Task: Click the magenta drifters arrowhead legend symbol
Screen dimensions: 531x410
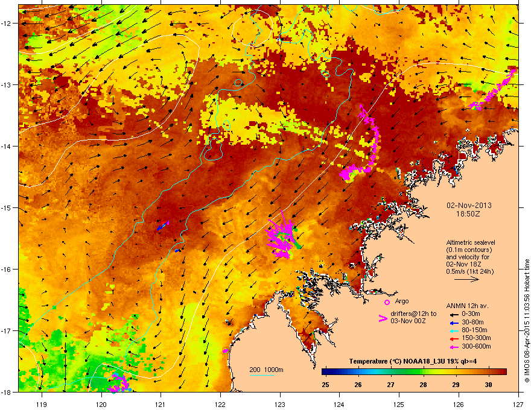Action: coord(383,318)
